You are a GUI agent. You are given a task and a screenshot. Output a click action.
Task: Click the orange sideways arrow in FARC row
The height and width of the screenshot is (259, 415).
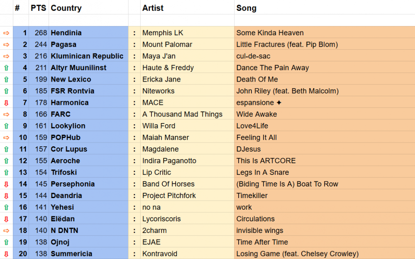6,114
